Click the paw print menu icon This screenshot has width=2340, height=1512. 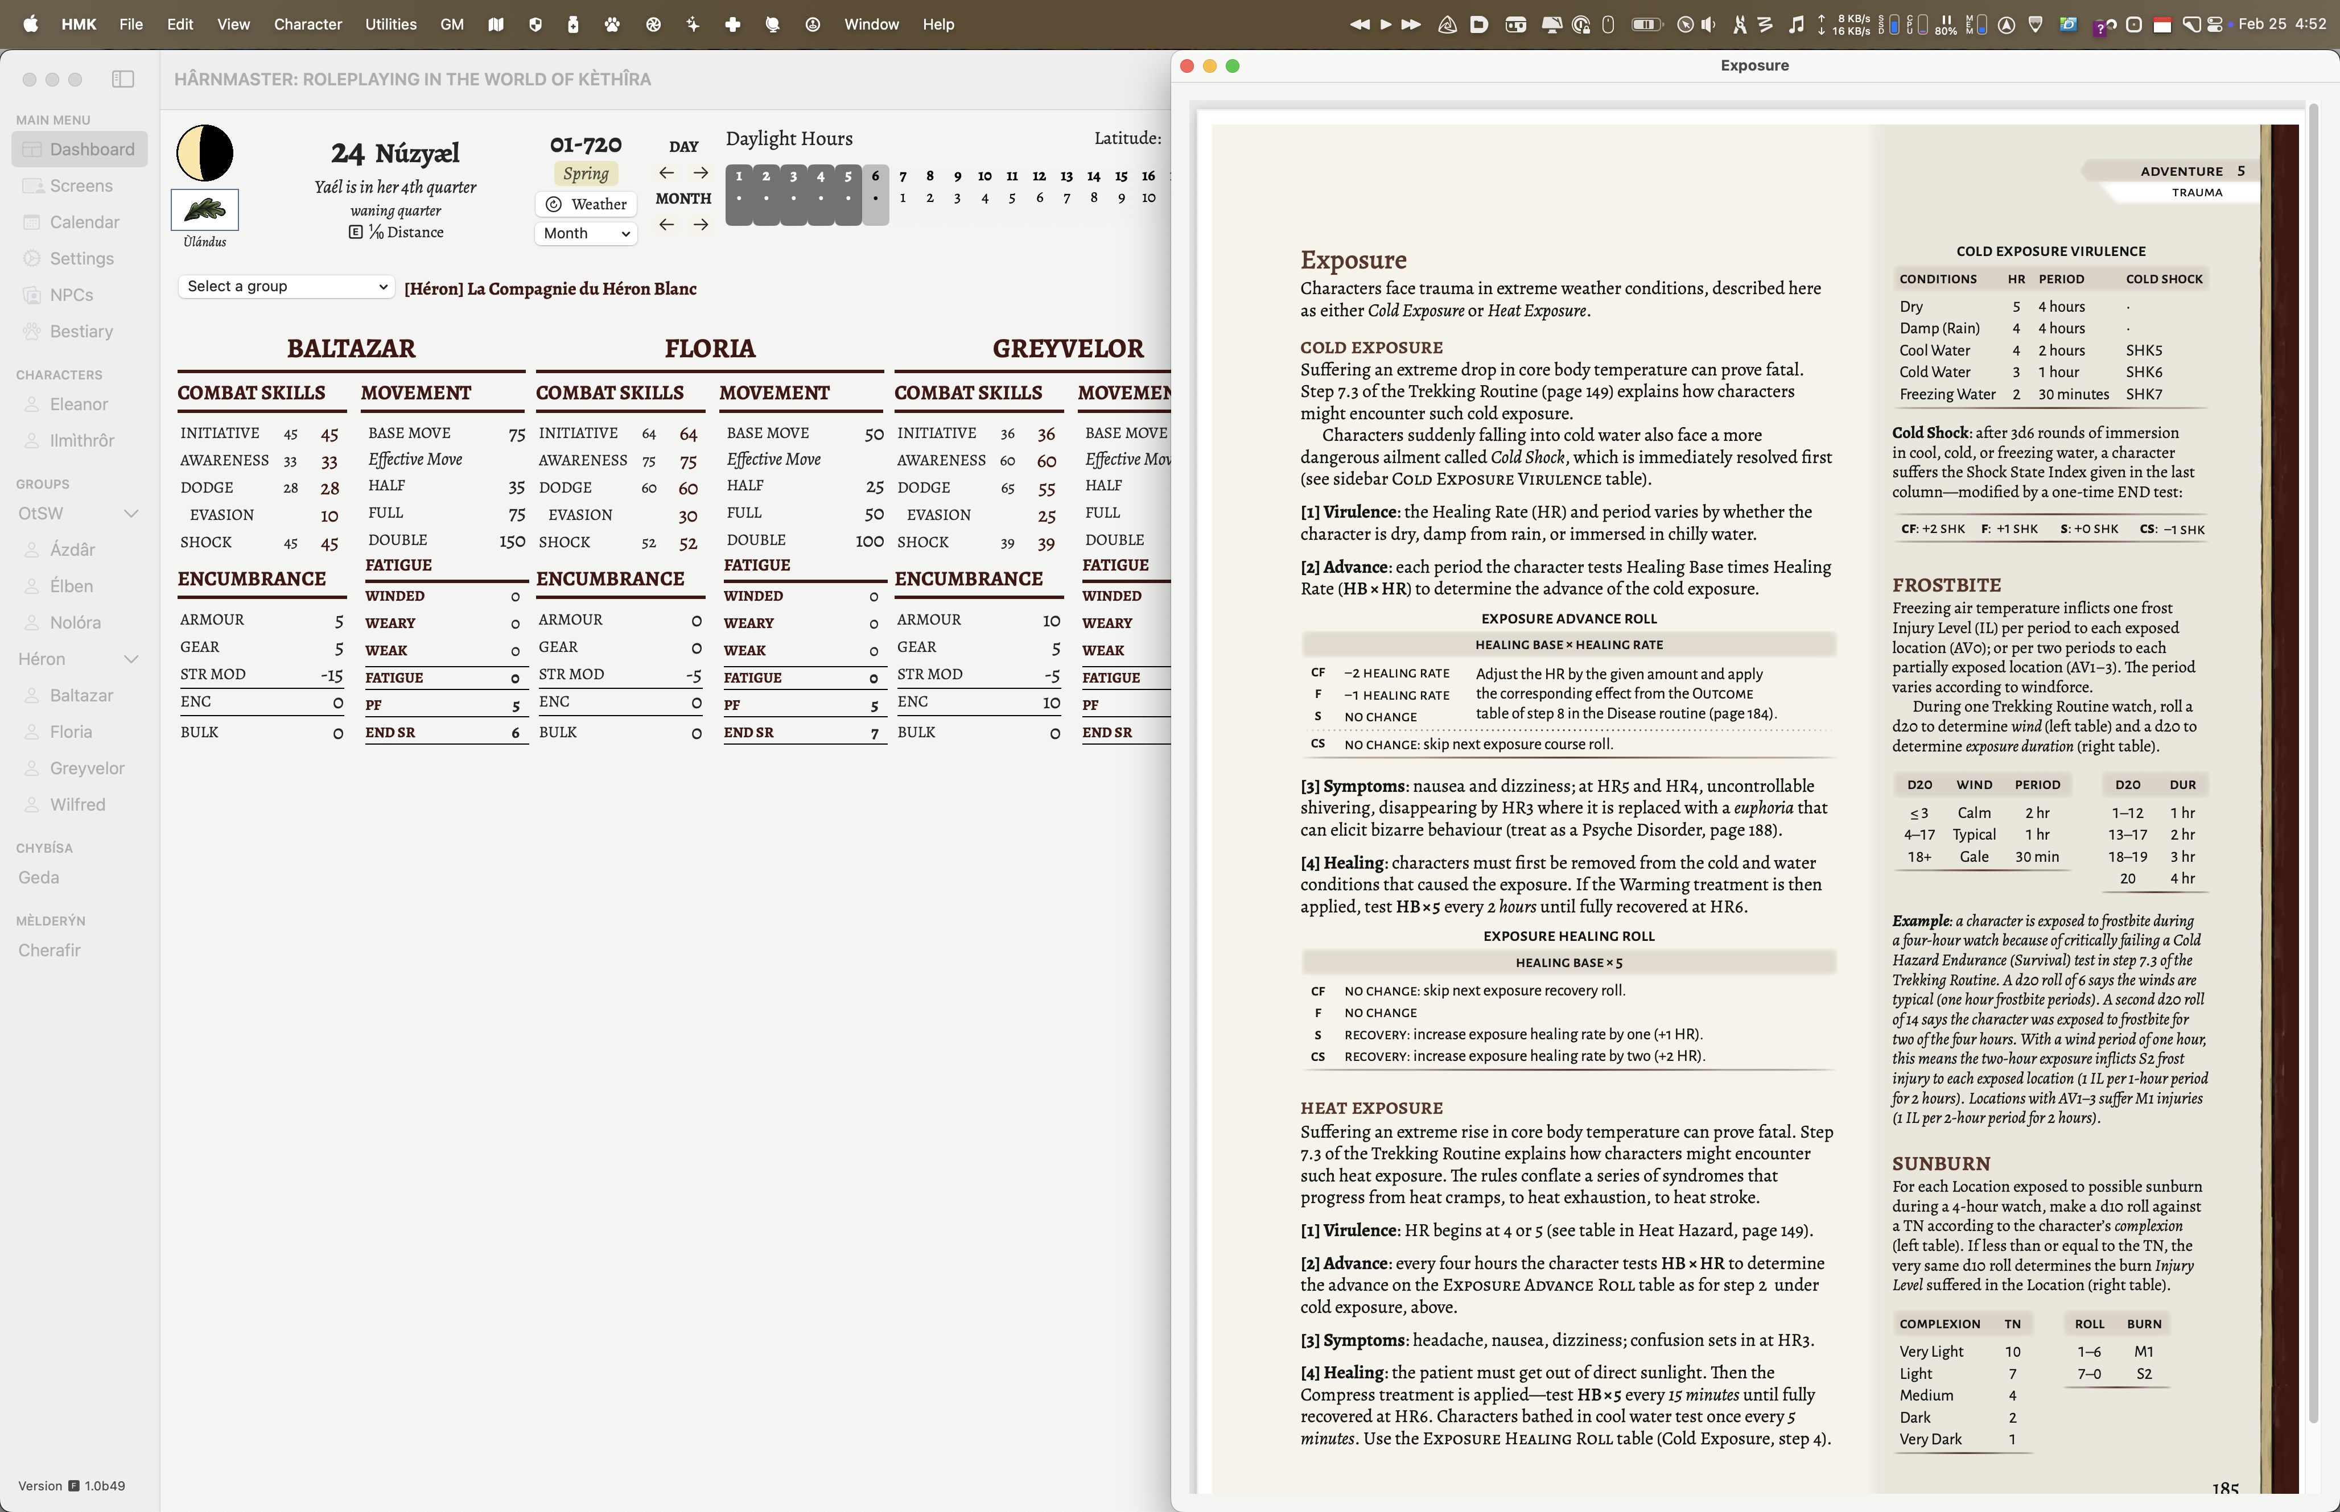pyautogui.click(x=613, y=24)
